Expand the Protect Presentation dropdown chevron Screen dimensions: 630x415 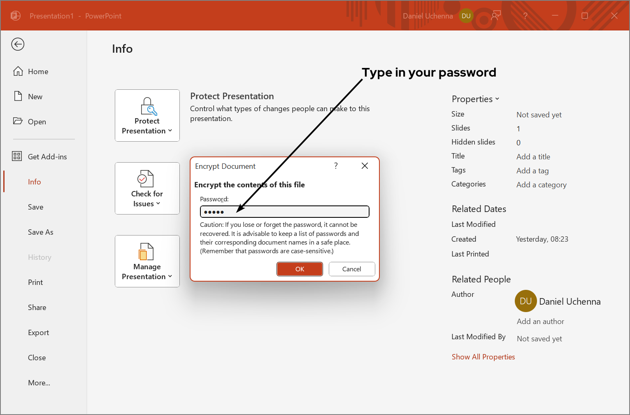point(170,131)
